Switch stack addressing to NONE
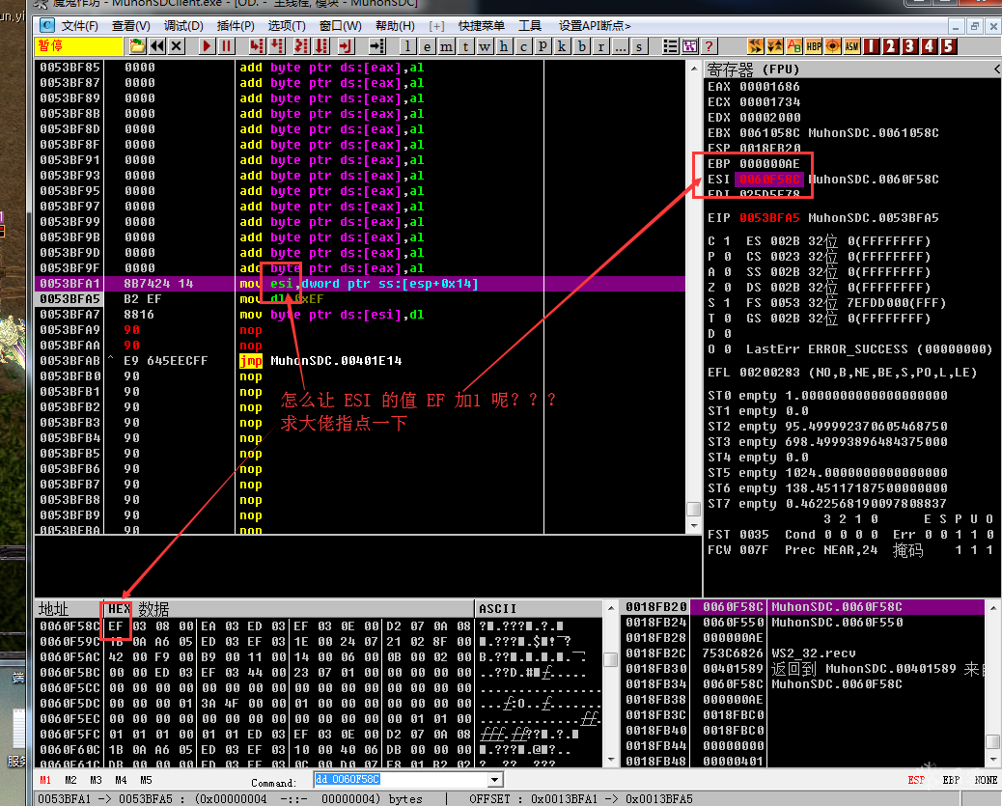 coord(986,780)
